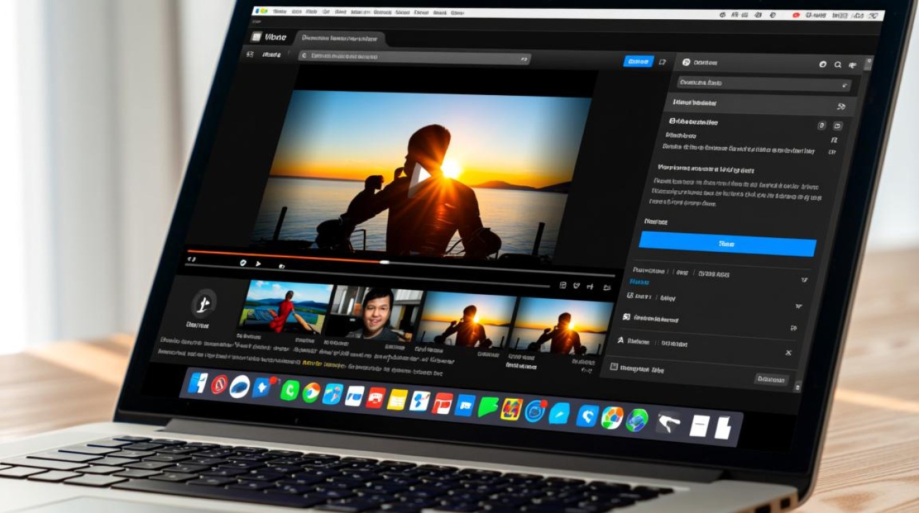The height and width of the screenshot is (513, 919).
Task: Click the magnifier search icon in right panel header
Action: point(838,65)
